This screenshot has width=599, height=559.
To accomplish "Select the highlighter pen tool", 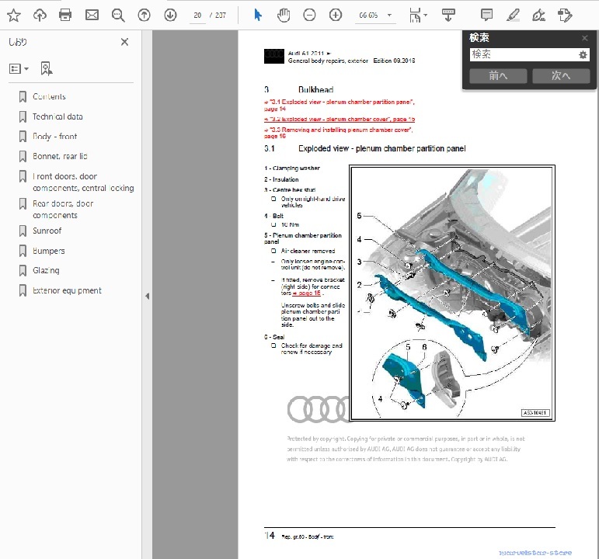I will (x=513, y=15).
